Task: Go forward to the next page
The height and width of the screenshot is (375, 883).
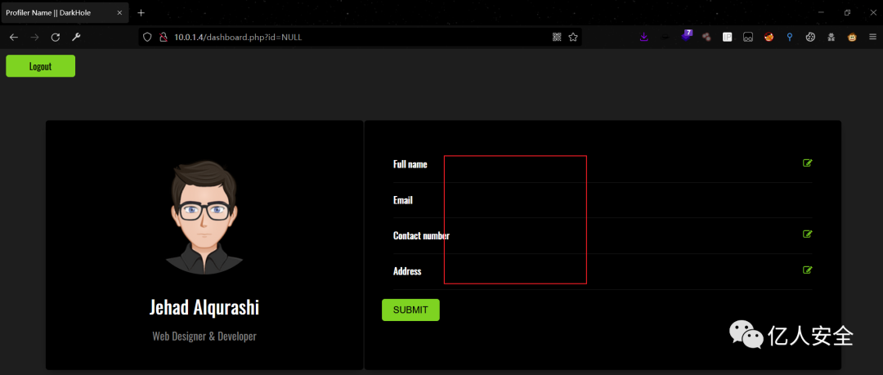Action: (x=35, y=37)
